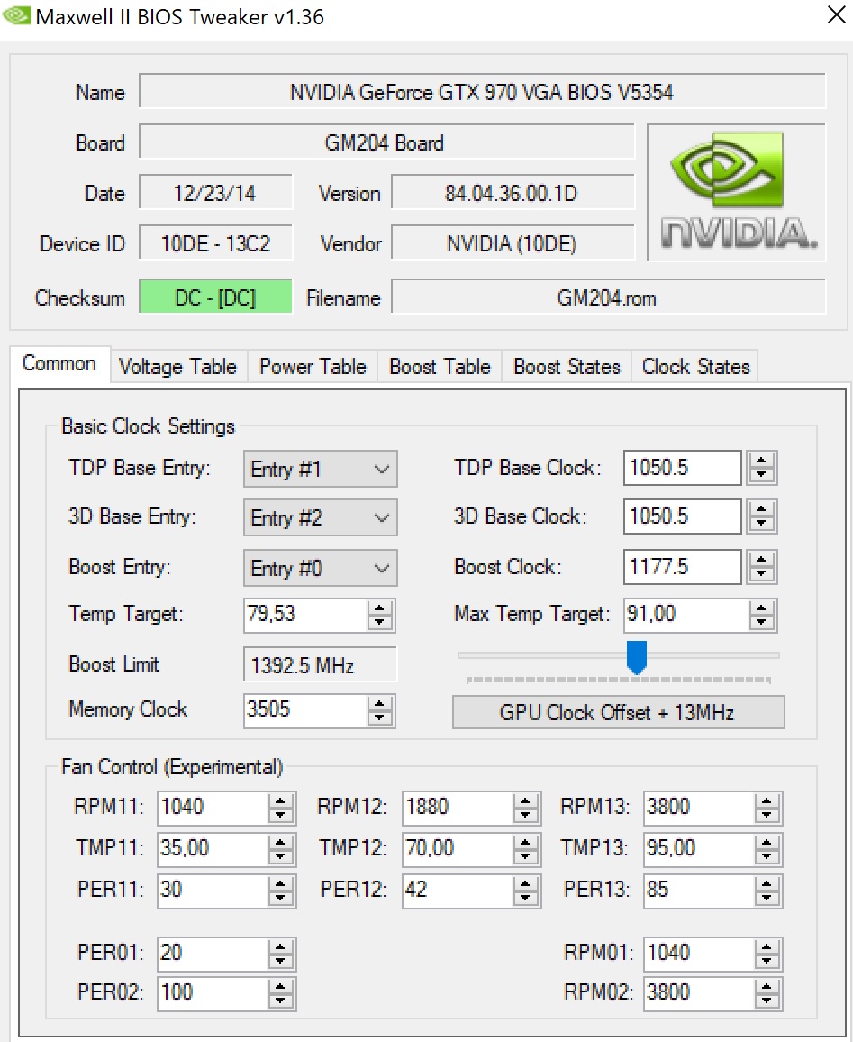
Task: Increase the Max Temp Target value
Action: coord(762,608)
